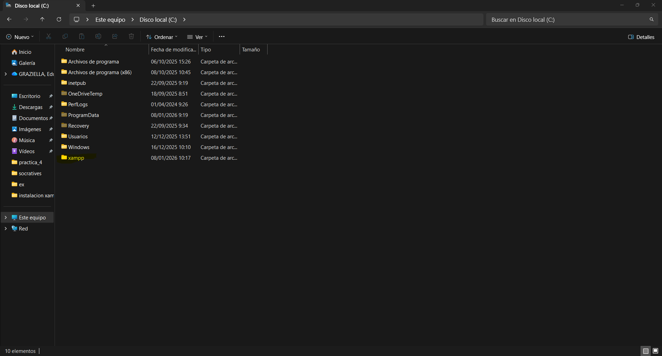The height and width of the screenshot is (356, 662).
Task: Expand the Este equipo tree node
Action: click(6, 218)
